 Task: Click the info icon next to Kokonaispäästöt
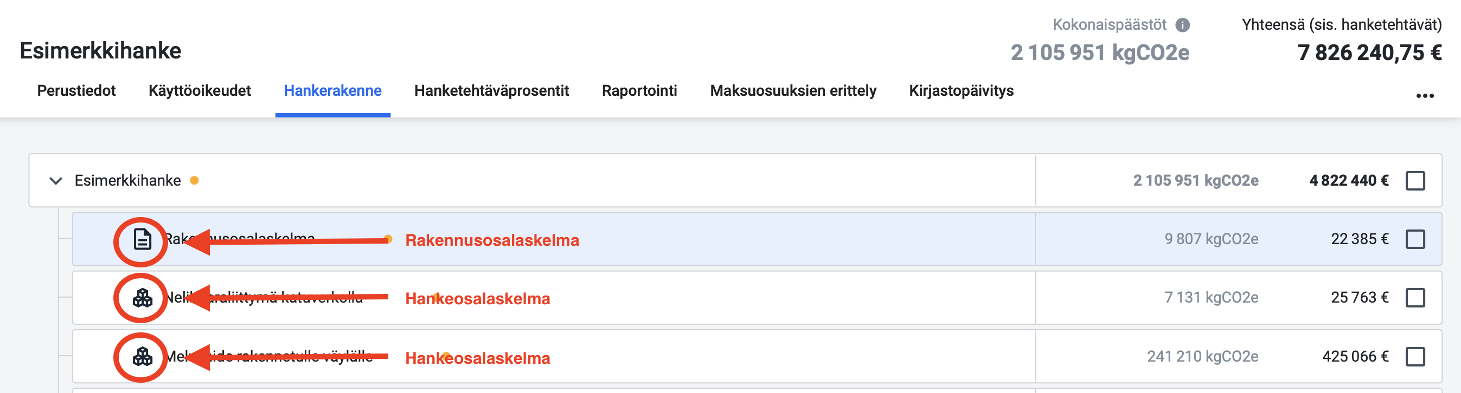coord(1183,25)
